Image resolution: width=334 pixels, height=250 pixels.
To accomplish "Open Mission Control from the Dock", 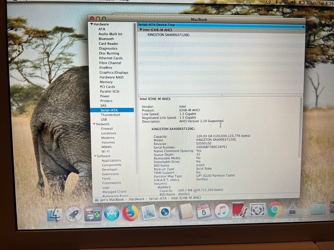I will pyautogui.click(x=93, y=214).
